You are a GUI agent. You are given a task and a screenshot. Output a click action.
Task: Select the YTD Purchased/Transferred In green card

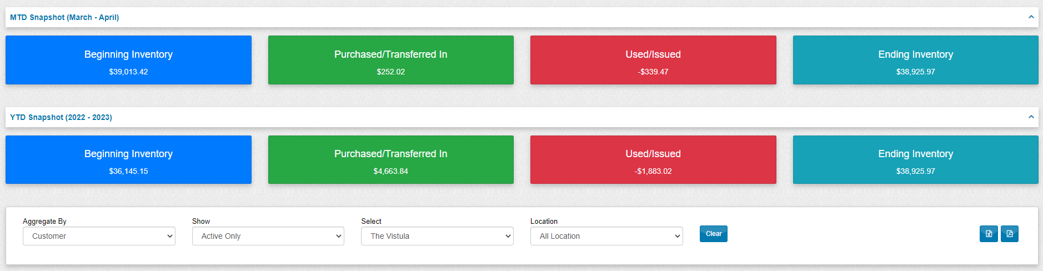point(391,160)
